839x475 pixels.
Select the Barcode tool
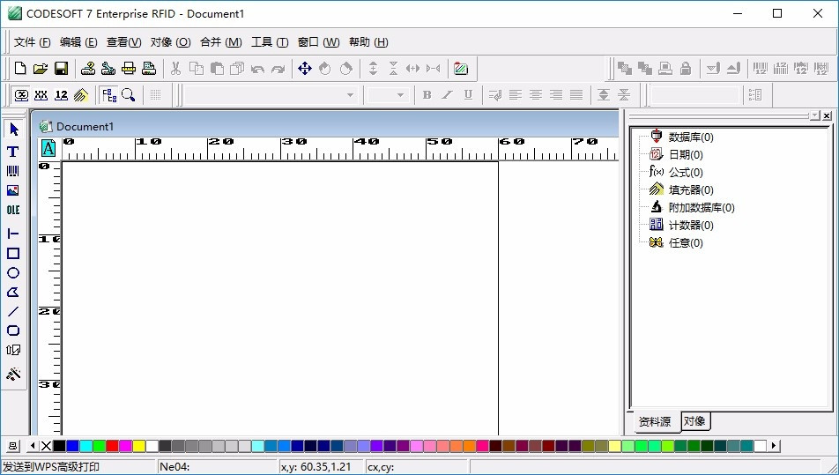click(13, 171)
